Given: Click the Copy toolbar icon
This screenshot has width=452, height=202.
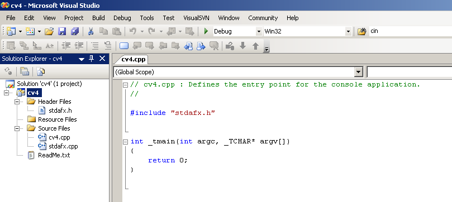Looking at the screenshot, I should click(103, 31).
